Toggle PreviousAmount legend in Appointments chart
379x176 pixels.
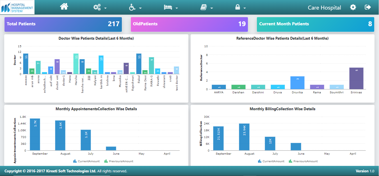[x=119, y=161]
